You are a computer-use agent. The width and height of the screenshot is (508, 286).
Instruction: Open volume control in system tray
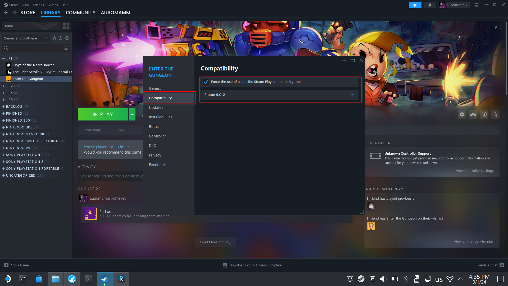(383, 279)
